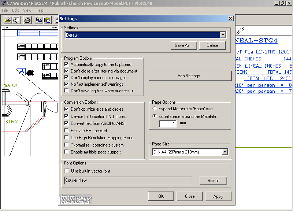Screen dimensions: 293x211
Task: Click the WATER label in the drawing
Action: point(11,85)
